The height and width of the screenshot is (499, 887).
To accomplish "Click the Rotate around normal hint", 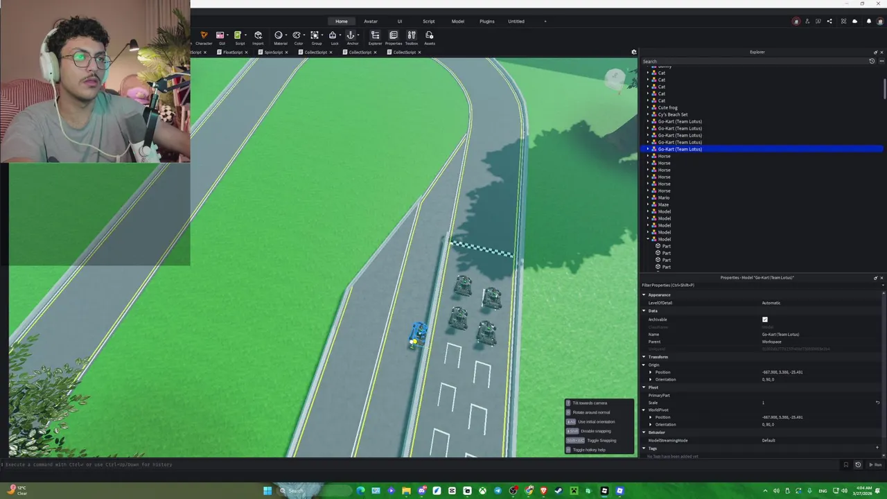I will 590,412.
